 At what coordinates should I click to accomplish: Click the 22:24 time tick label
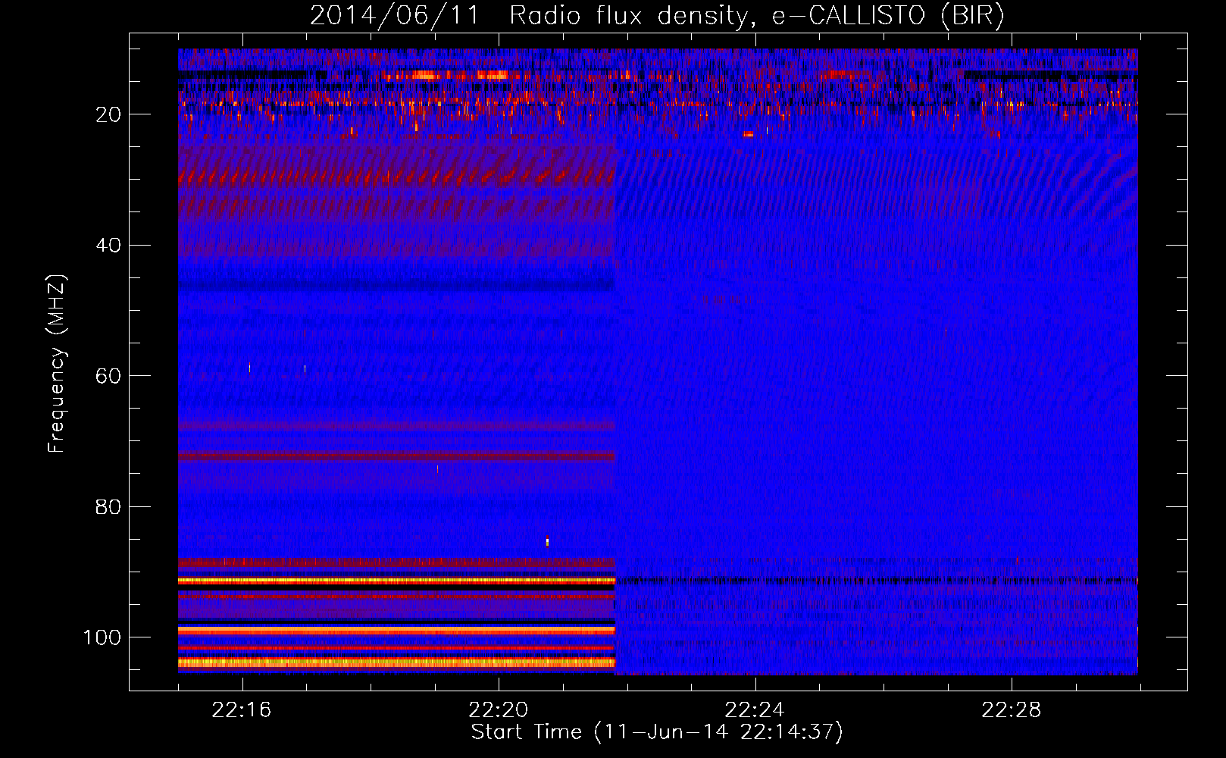[755, 710]
